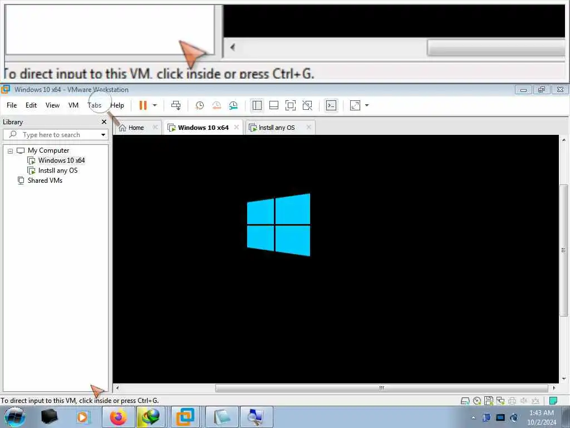The image size is (570, 428).
Task: Revert the VM to its previous snapshot
Action: coord(217,105)
